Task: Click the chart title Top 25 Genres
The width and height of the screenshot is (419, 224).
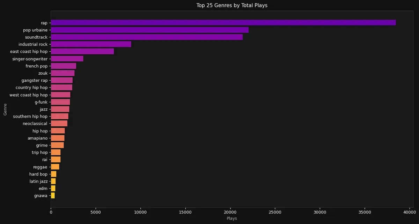Action: [x=231, y=5]
